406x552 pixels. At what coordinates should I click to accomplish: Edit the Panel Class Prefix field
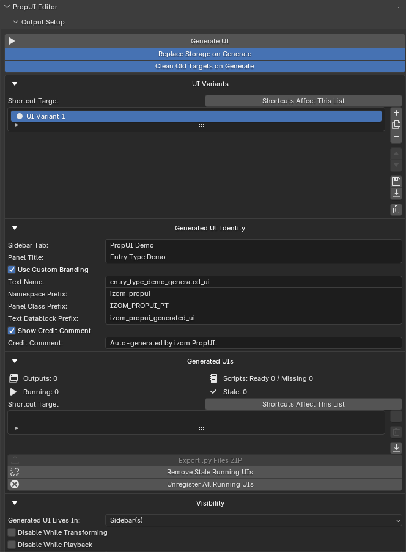[254, 306]
